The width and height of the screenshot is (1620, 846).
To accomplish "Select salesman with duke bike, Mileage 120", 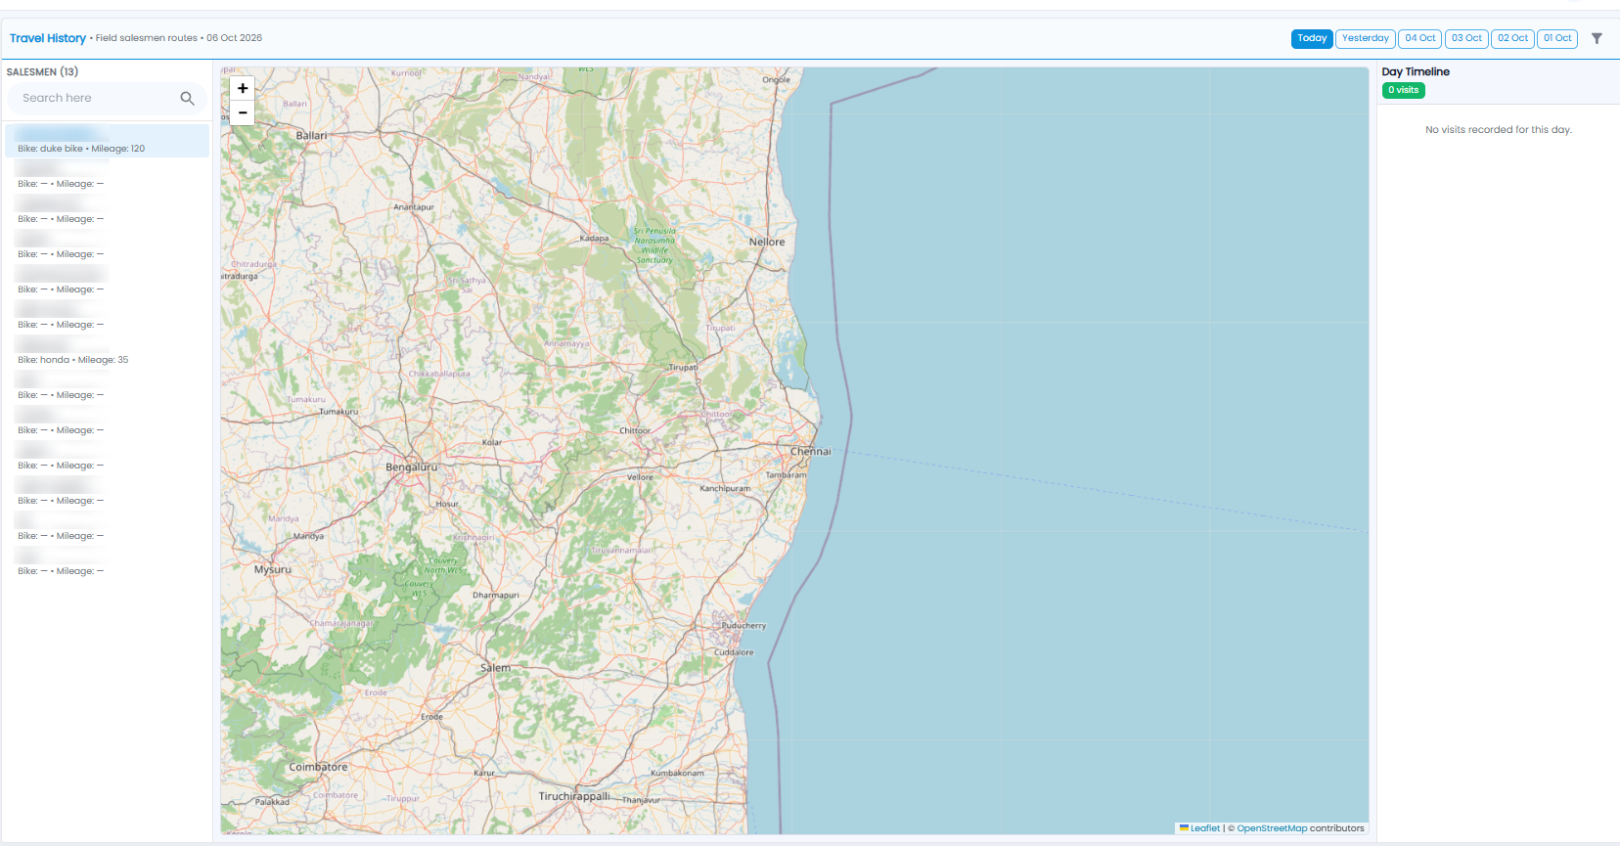I will 107,141.
